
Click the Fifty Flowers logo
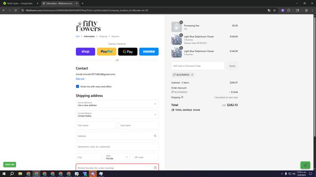pyautogui.click(x=88, y=26)
